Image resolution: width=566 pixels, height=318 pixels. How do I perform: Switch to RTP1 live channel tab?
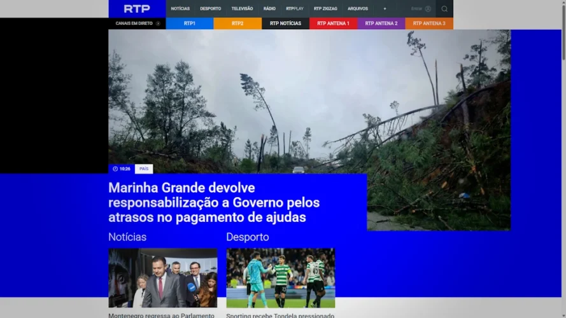point(190,24)
